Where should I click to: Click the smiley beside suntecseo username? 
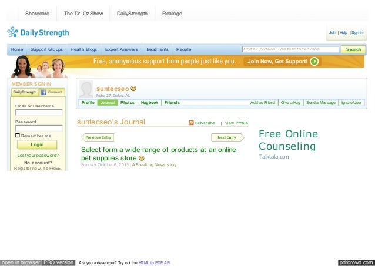click(133, 89)
